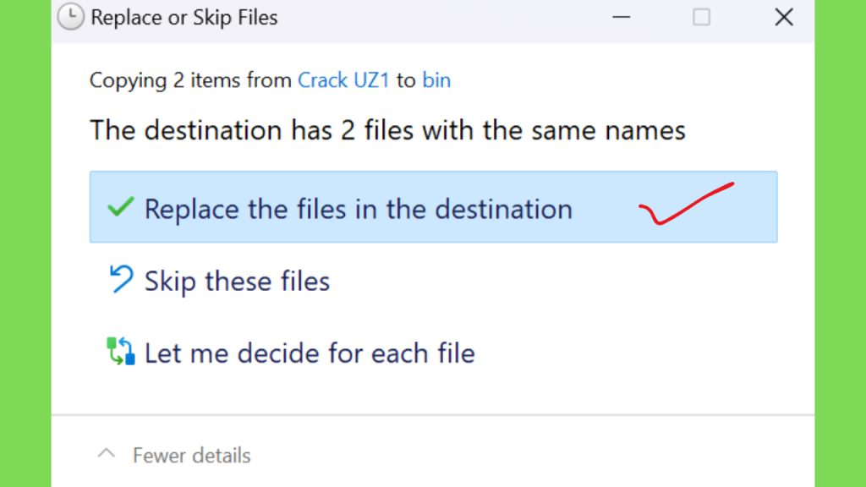866x487 pixels.
Task: Click the Copying 2 items from text
Action: point(190,80)
